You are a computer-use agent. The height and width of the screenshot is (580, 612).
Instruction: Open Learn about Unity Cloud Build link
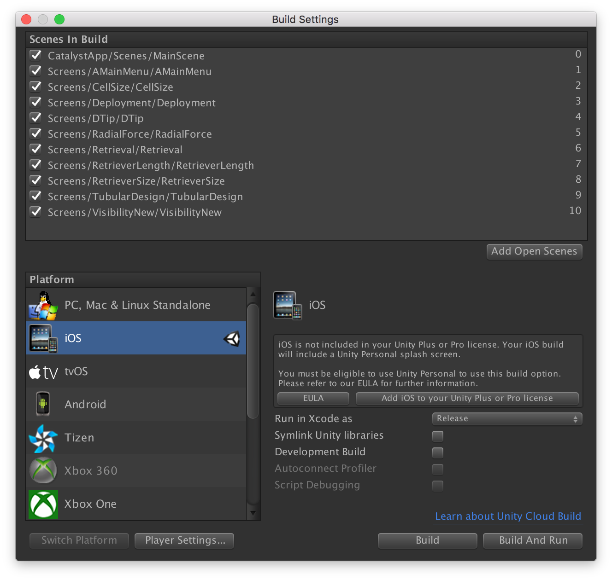[x=508, y=516]
